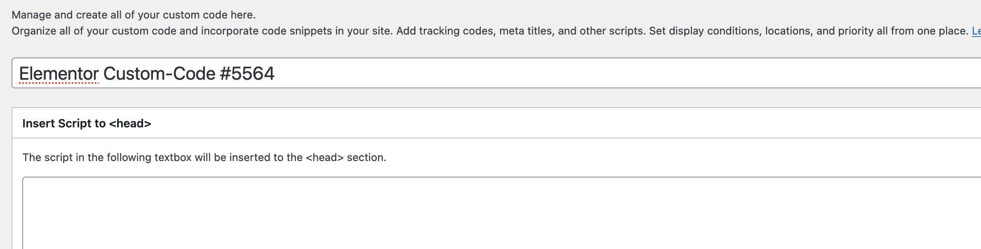Click the words tracking codes in description
The height and width of the screenshot is (249, 981).
coord(457,31)
